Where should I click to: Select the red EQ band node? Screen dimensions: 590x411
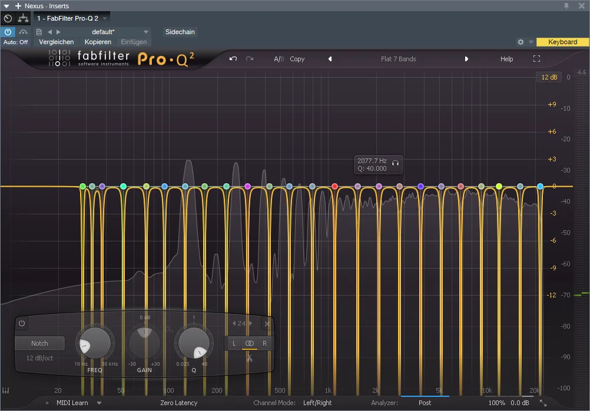point(334,186)
